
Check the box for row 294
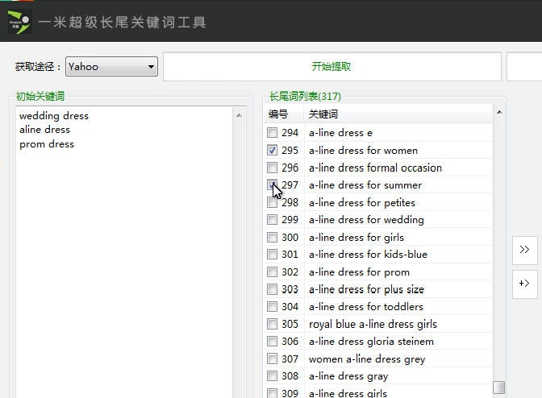272,133
